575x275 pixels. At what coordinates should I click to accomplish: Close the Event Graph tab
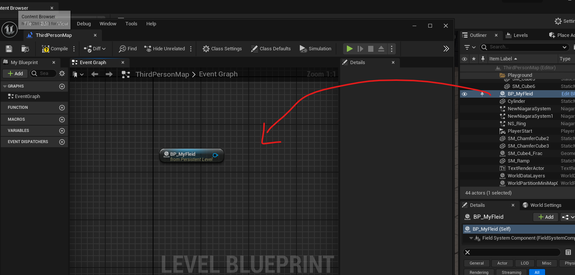pos(123,63)
